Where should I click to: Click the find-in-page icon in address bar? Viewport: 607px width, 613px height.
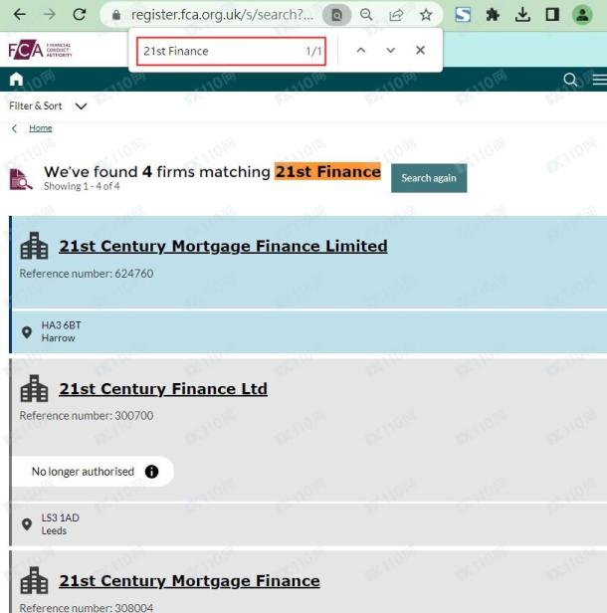coord(336,15)
